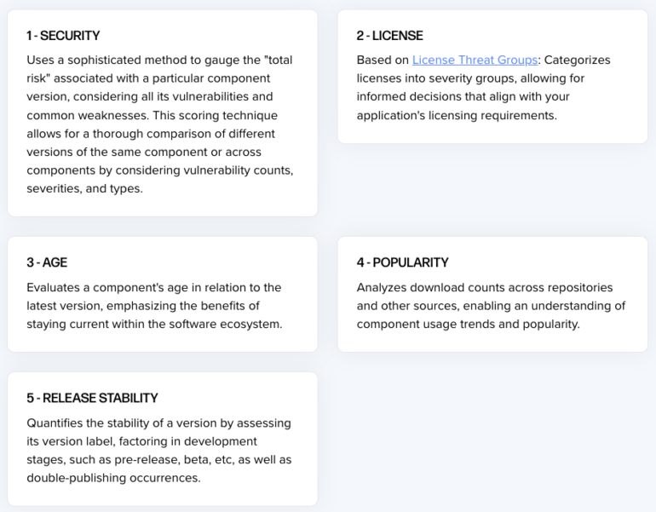
Task: Click the word "Categorizes" after the link
Action: (x=578, y=60)
